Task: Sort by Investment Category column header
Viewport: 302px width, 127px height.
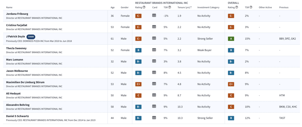Action: click(208, 7)
